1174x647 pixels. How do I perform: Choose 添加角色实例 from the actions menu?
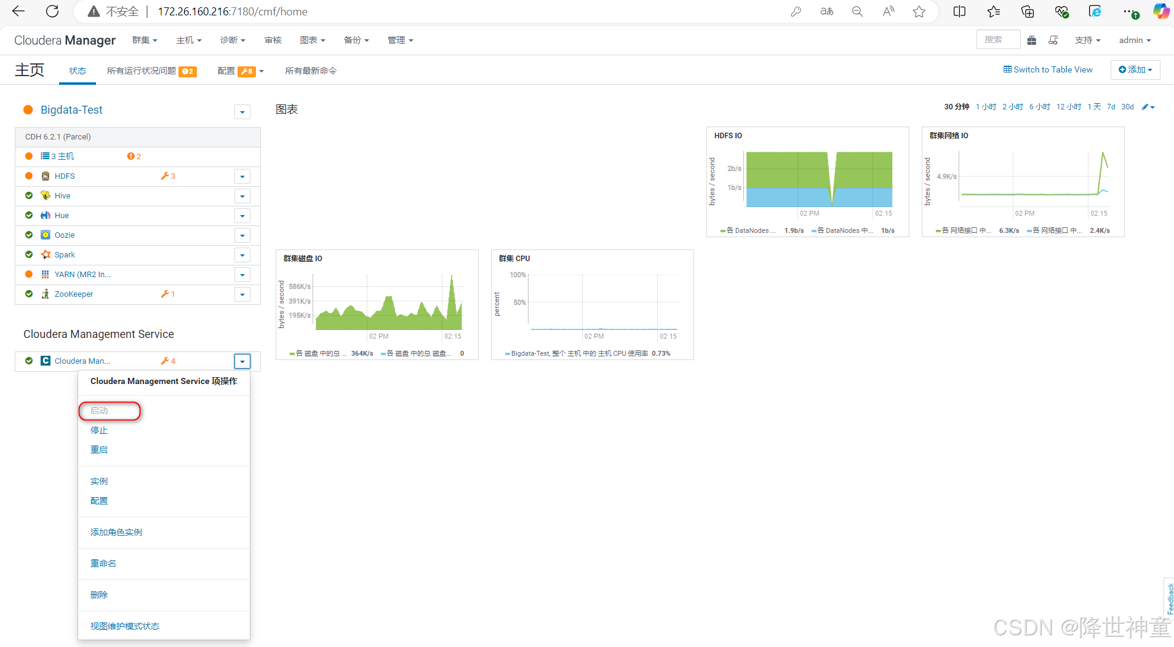pos(116,532)
